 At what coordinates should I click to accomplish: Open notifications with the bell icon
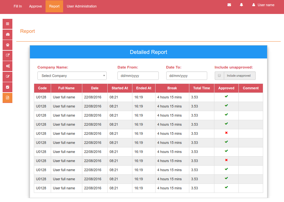click(241, 5)
